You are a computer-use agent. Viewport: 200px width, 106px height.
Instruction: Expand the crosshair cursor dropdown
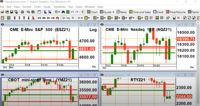tap(82, 18)
